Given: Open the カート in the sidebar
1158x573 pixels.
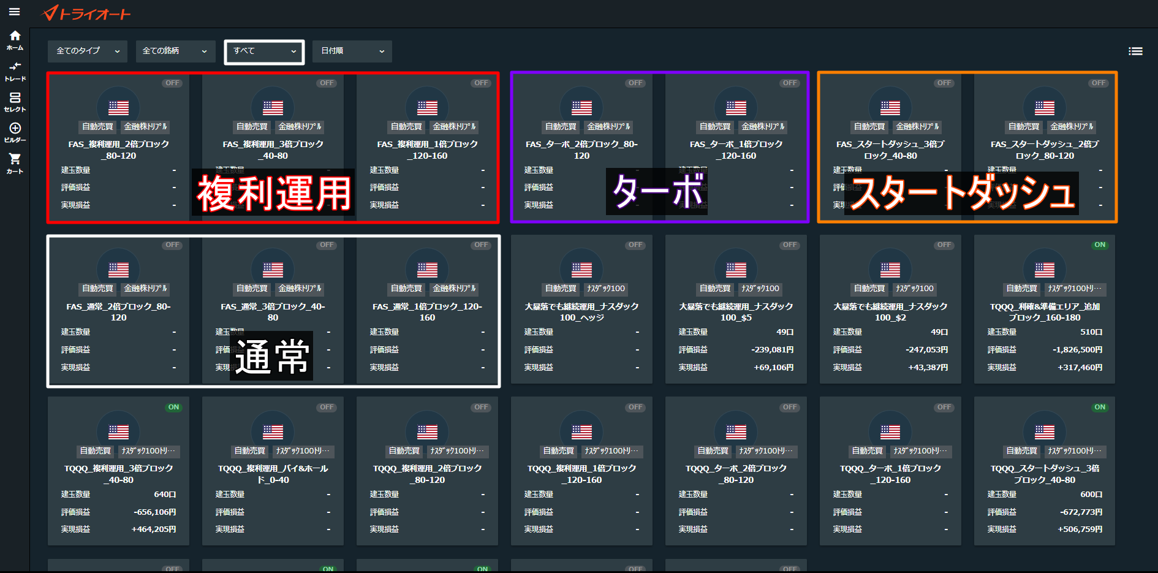Looking at the screenshot, I should tap(15, 164).
